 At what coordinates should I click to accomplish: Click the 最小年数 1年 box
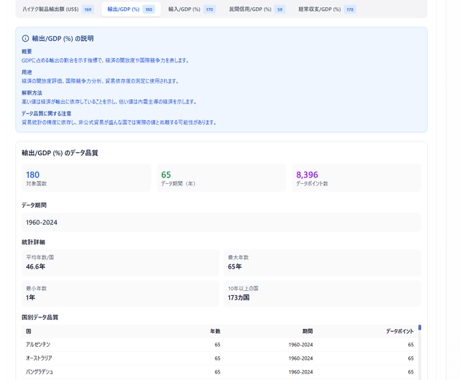click(120, 293)
